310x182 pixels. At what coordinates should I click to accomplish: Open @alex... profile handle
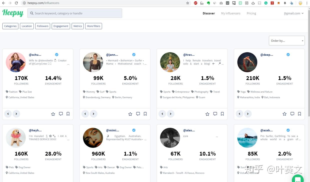(x=189, y=130)
